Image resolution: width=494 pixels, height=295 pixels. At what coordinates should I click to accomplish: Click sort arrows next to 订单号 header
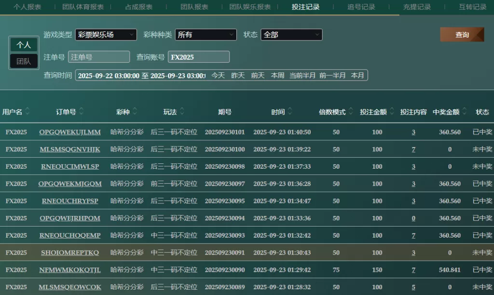tap(81, 112)
